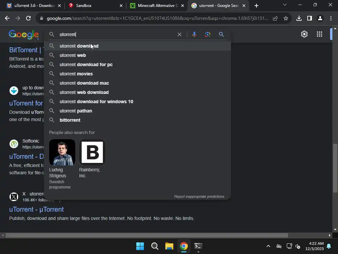The width and height of the screenshot is (338, 254).
Task: Open the BitTorrent search result link
Action: coord(26,50)
